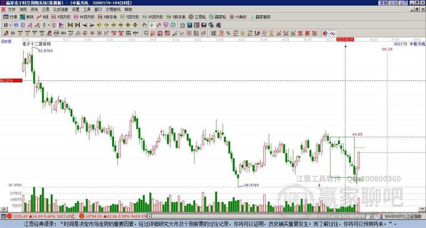Open the 浏览 menu

coord(23,10)
